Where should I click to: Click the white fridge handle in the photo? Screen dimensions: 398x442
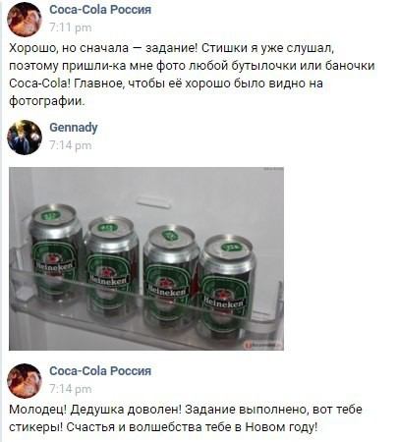point(154,202)
